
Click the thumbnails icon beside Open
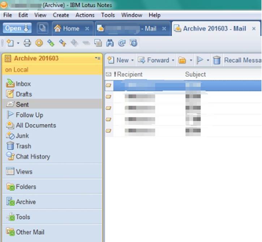point(42,29)
